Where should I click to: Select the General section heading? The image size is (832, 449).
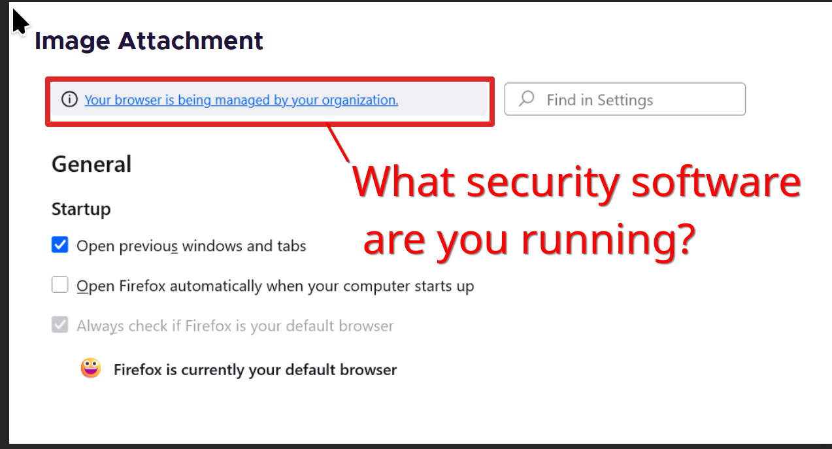(92, 164)
